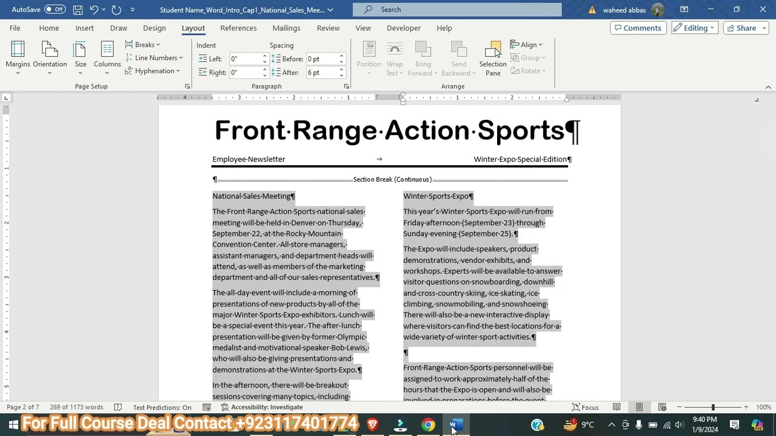The image size is (776, 436).
Task: Zoom out with the minus button
Action: [679, 408]
